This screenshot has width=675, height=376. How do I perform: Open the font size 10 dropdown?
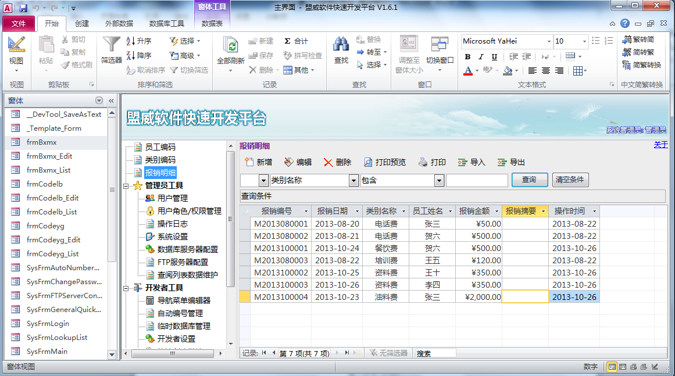point(584,41)
